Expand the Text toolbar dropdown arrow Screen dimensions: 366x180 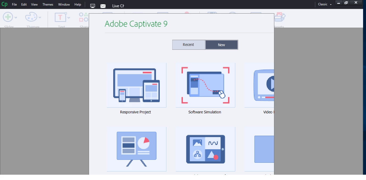click(69, 18)
